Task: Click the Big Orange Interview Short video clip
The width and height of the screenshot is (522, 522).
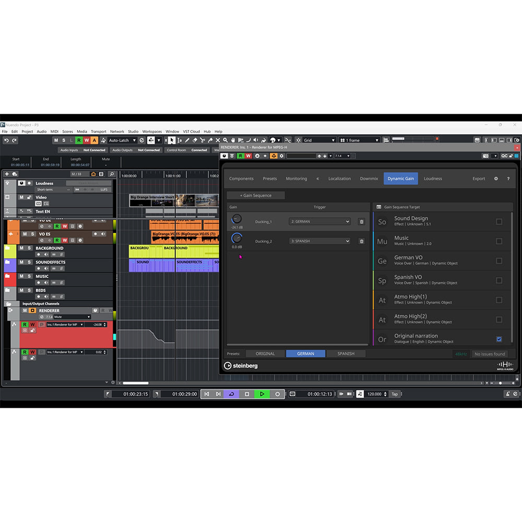Action: pos(174,200)
